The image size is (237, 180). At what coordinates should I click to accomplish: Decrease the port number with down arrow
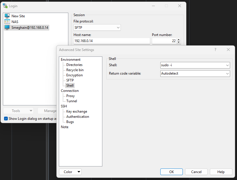179,42
